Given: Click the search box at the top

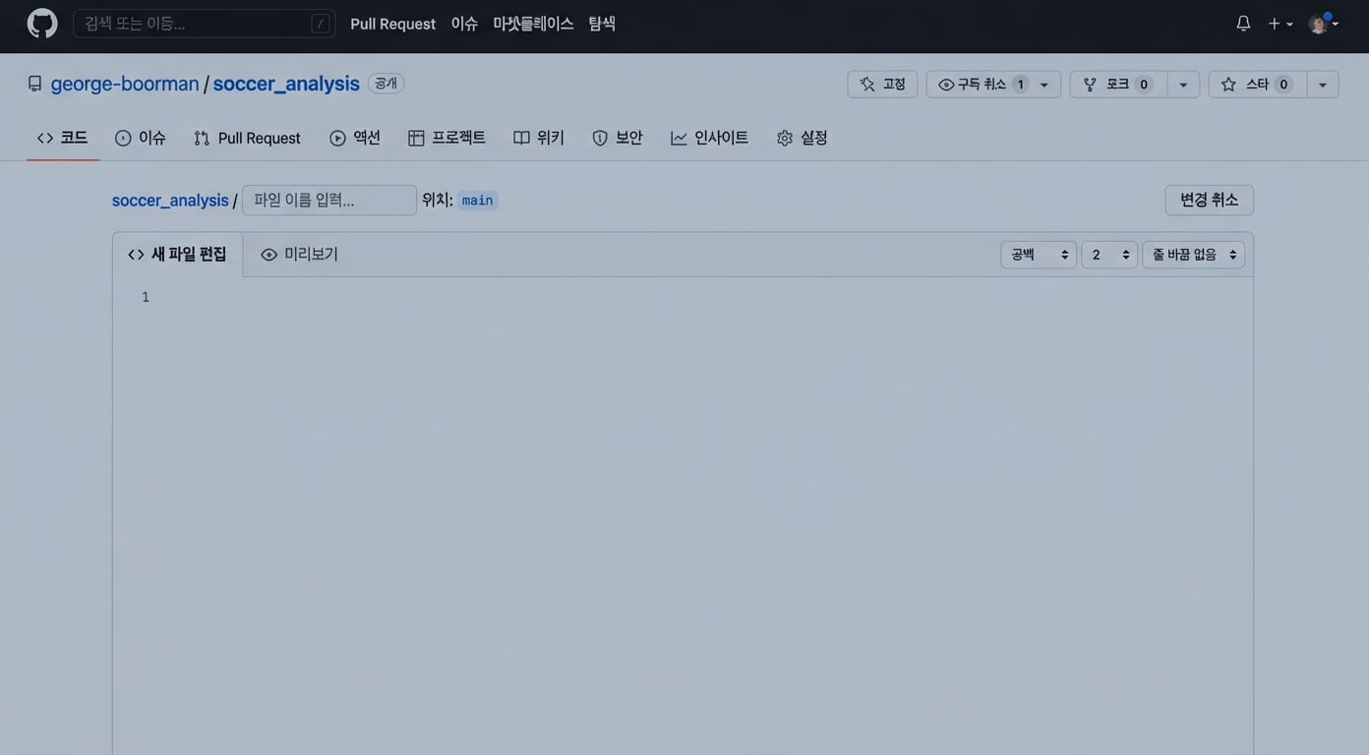Looking at the screenshot, I should tap(204, 24).
